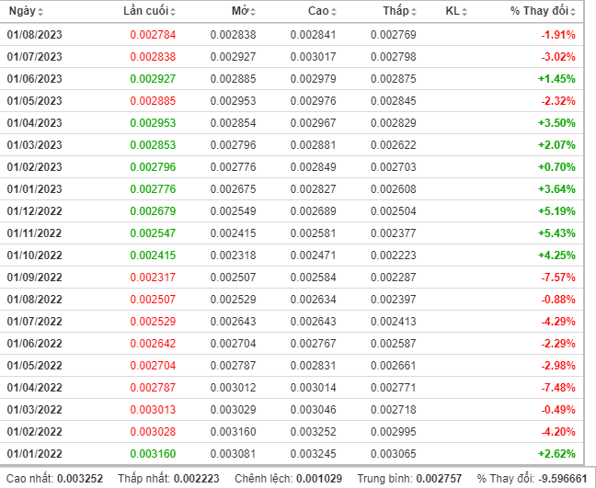Click the 01/09/2022 date cell
596x488 pixels.
pyautogui.click(x=34, y=277)
